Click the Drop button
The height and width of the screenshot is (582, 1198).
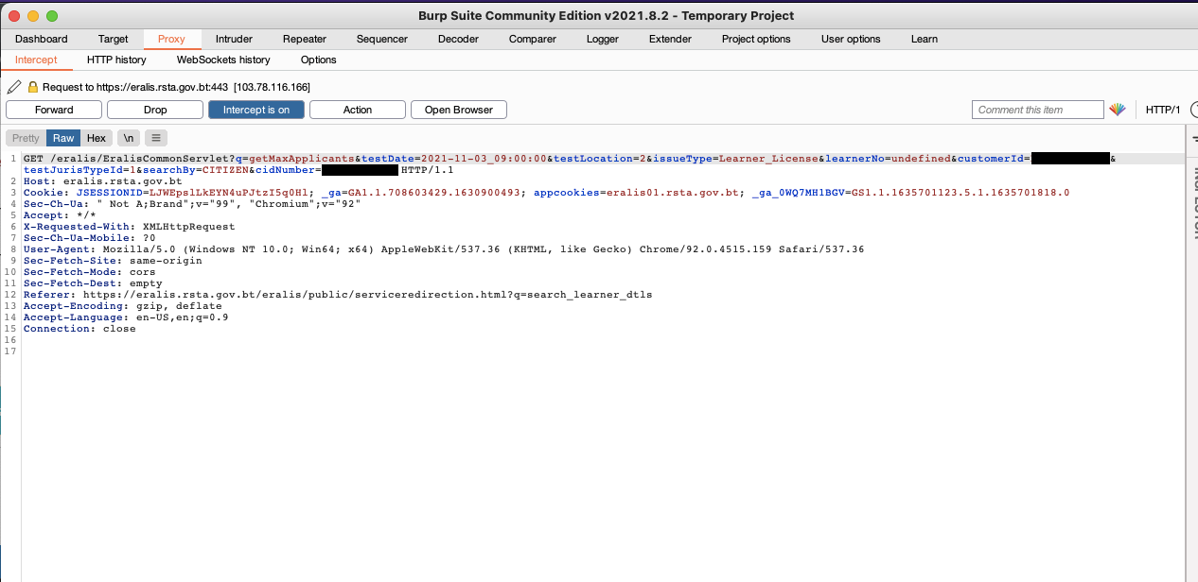click(155, 110)
